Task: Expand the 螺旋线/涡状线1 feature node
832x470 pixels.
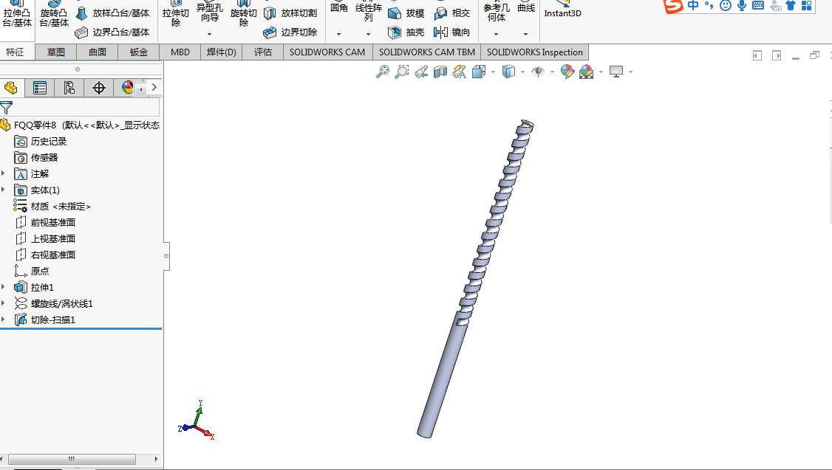Action: 3,304
